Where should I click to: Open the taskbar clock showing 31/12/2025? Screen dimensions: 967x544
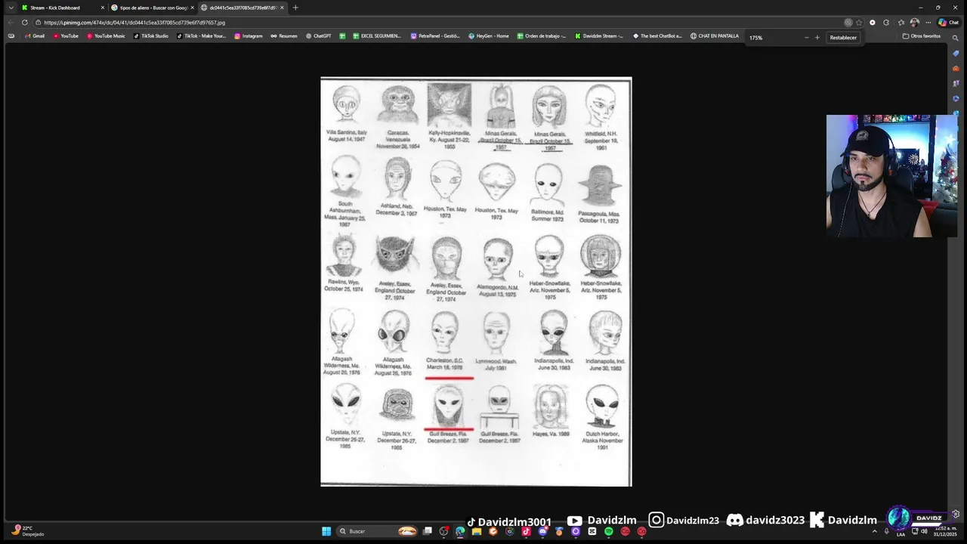click(944, 531)
